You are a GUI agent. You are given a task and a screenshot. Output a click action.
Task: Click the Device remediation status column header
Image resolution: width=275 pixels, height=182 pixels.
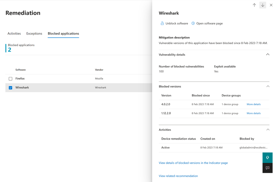179,139
